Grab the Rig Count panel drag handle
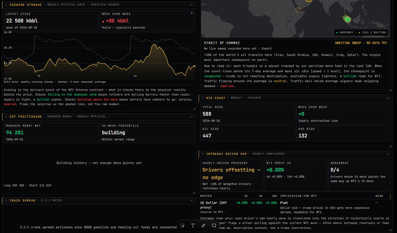This screenshot has height=233, width=397. point(203,98)
